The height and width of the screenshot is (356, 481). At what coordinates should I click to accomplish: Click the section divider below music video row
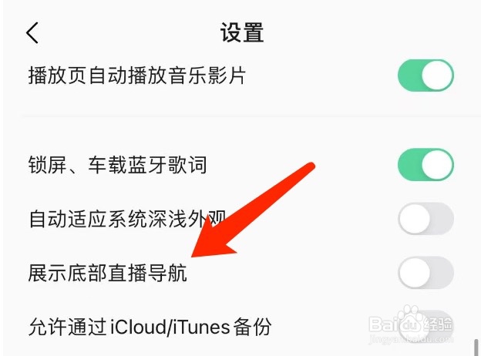tap(251, 116)
